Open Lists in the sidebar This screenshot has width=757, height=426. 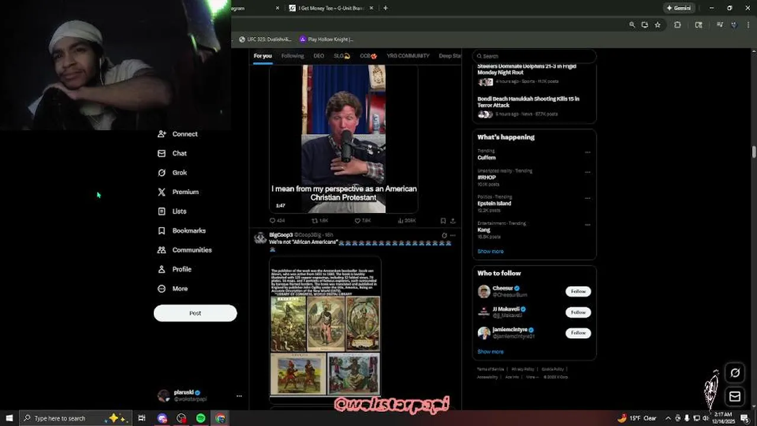pyautogui.click(x=172, y=211)
